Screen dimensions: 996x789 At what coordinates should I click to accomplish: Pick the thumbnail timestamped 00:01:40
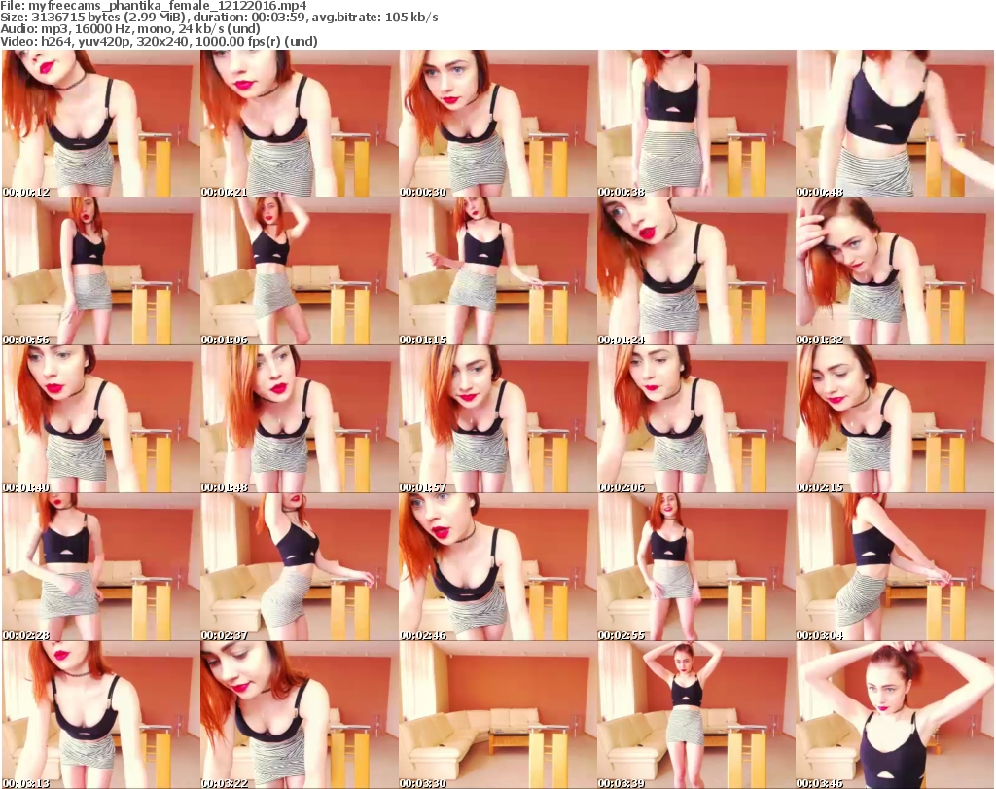tap(100, 419)
